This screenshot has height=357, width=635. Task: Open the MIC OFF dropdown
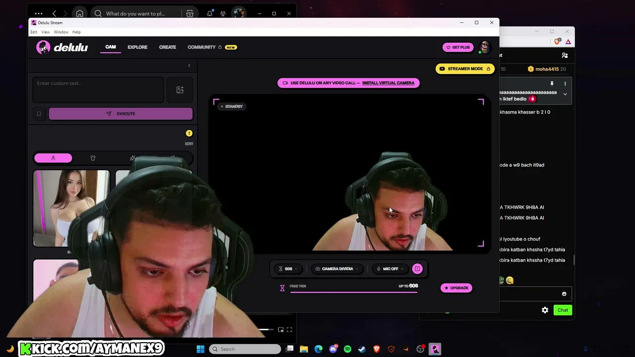coord(390,269)
